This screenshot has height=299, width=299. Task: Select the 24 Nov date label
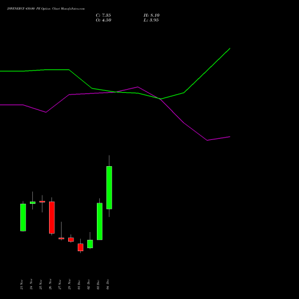click(31, 285)
